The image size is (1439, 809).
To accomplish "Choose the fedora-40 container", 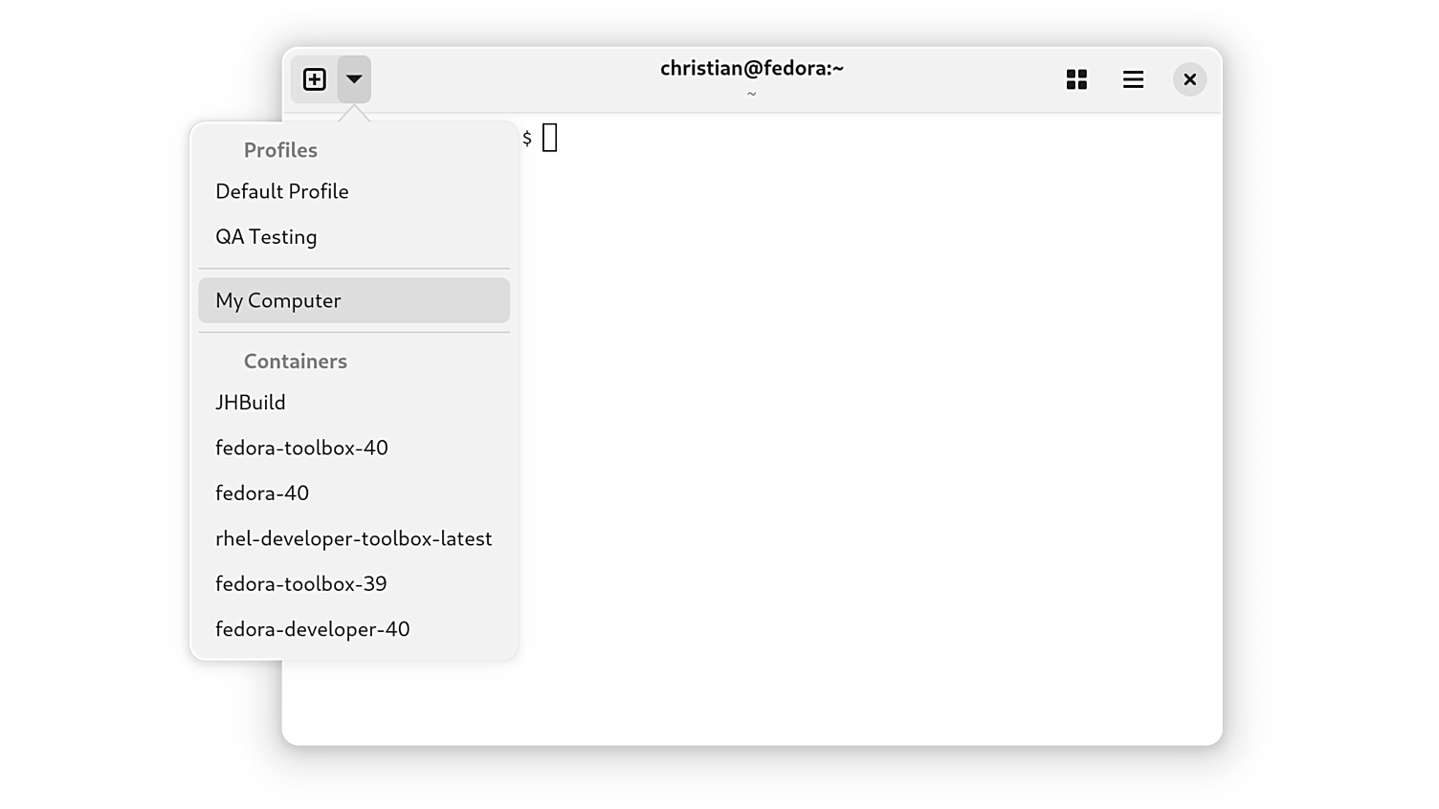I will click(x=354, y=493).
